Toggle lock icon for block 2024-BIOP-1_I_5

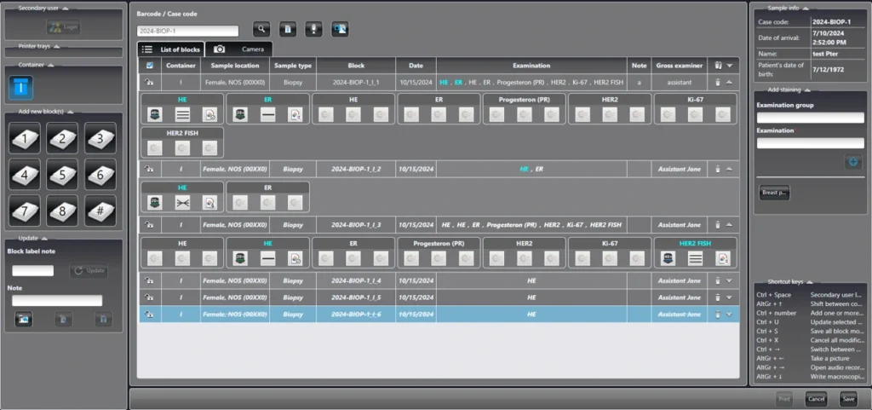tap(150, 297)
